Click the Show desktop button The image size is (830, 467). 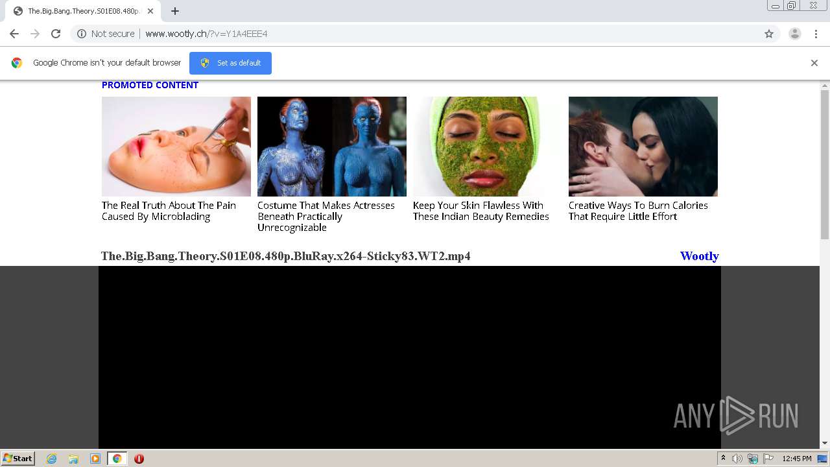[x=823, y=459]
